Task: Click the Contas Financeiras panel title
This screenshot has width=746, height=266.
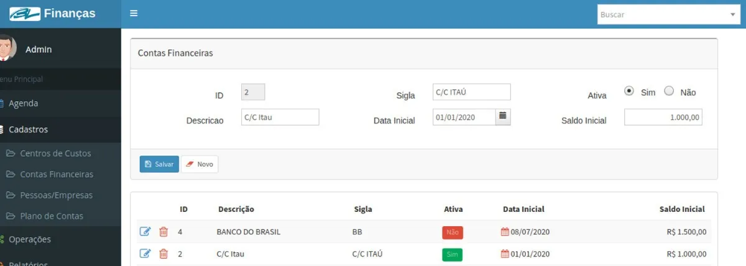Action: tap(175, 53)
